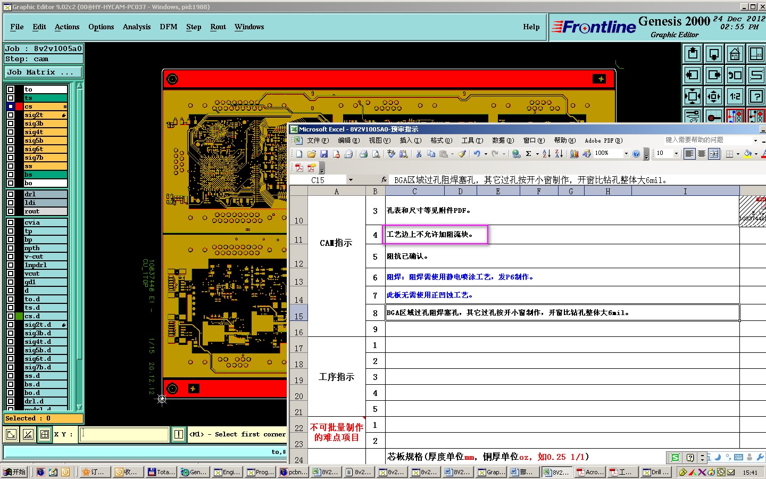
Task: Toggle checkbox for layer 'to'
Action: (x=11, y=89)
